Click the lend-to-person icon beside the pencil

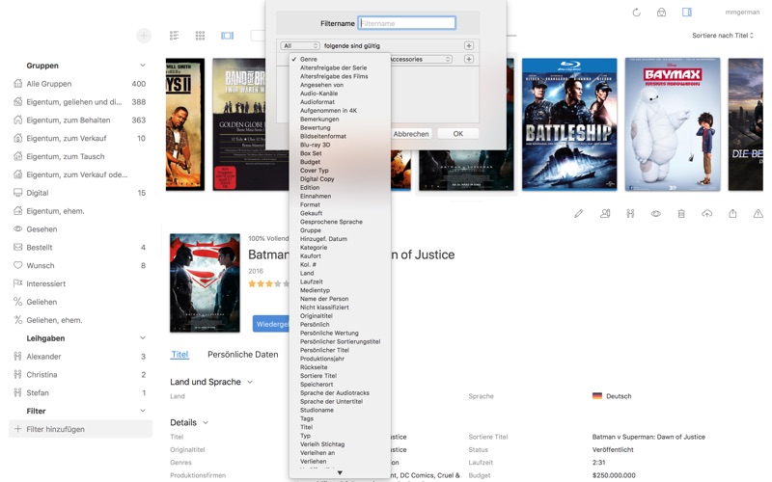point(605,213)
